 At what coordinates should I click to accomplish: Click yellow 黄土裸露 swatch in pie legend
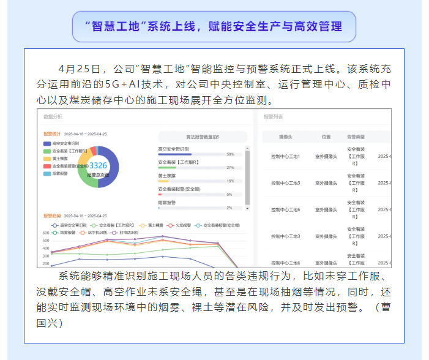[47, 158]
